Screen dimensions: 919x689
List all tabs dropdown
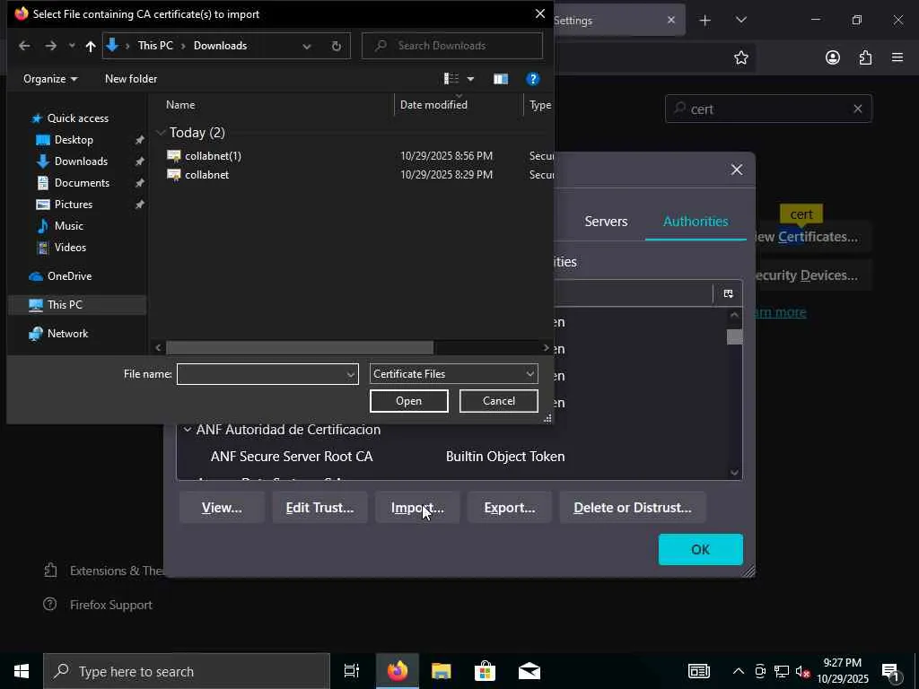click(x=740, y=21)
